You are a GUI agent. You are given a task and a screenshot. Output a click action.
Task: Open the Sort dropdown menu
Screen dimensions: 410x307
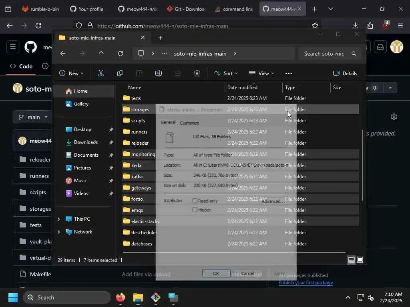tap(226, 74)
